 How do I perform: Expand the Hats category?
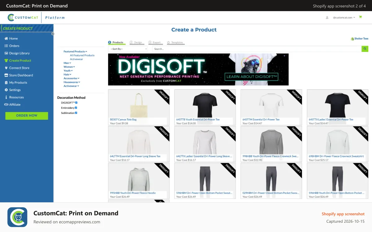pos(67,75)
